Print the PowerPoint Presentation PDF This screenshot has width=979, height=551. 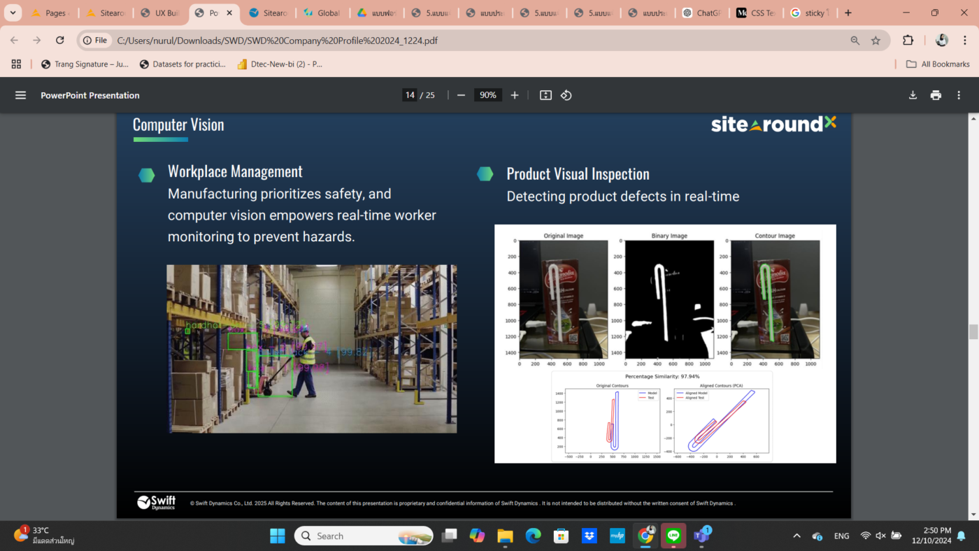[x=936, y=95]
